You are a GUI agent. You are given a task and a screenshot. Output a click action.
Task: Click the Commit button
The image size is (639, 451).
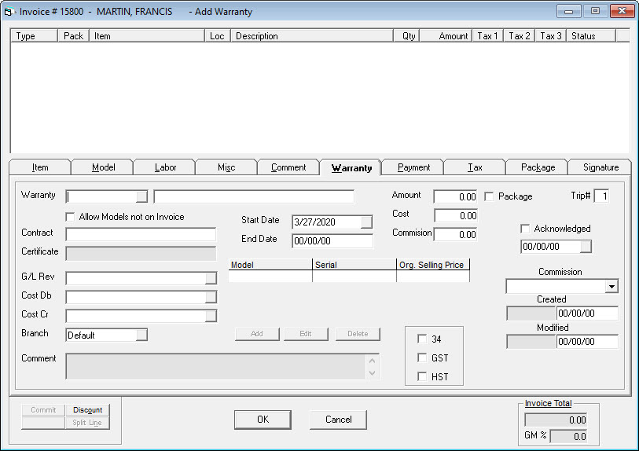click(x=43, y=410)
